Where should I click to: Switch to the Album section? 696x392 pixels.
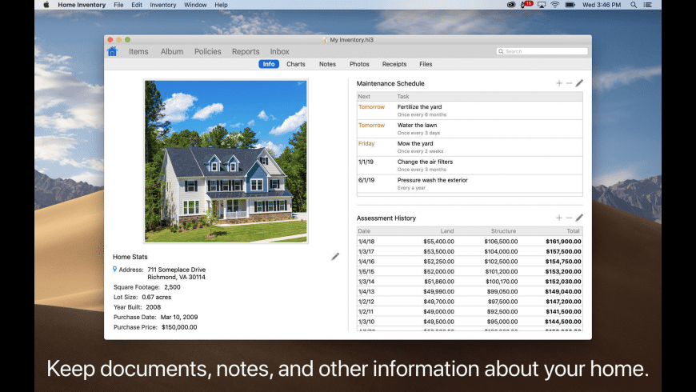click(172, 51)
